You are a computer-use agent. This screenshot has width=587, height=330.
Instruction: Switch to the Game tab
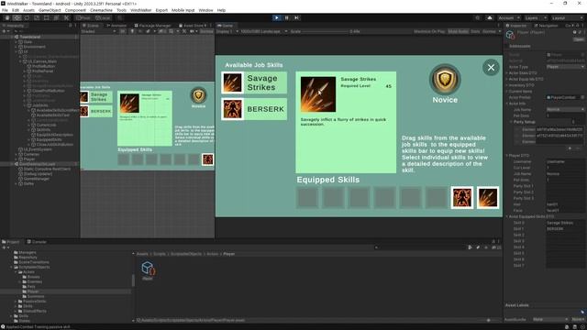tap(226, 26)
